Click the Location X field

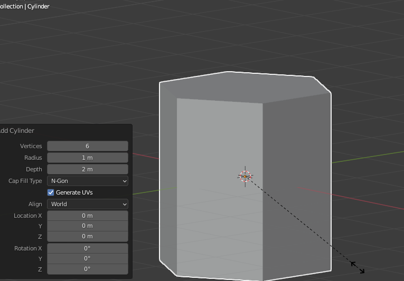pyautogui.click(x=87, y=216)
